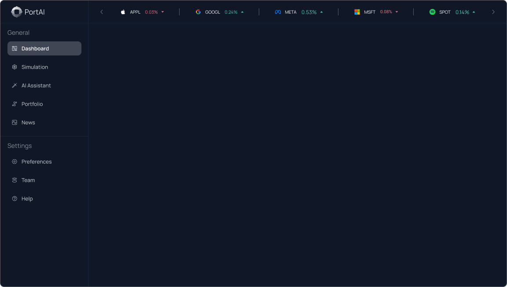Click the PortAI logo icon
Image resolution: width=507 pixels, height=287 pixels.
pyautogui.click(x=17, y=12)
